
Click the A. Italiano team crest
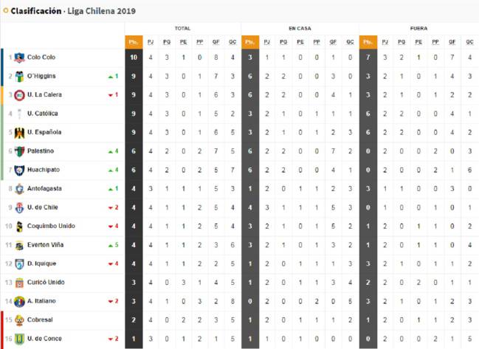tap(20, 301)
